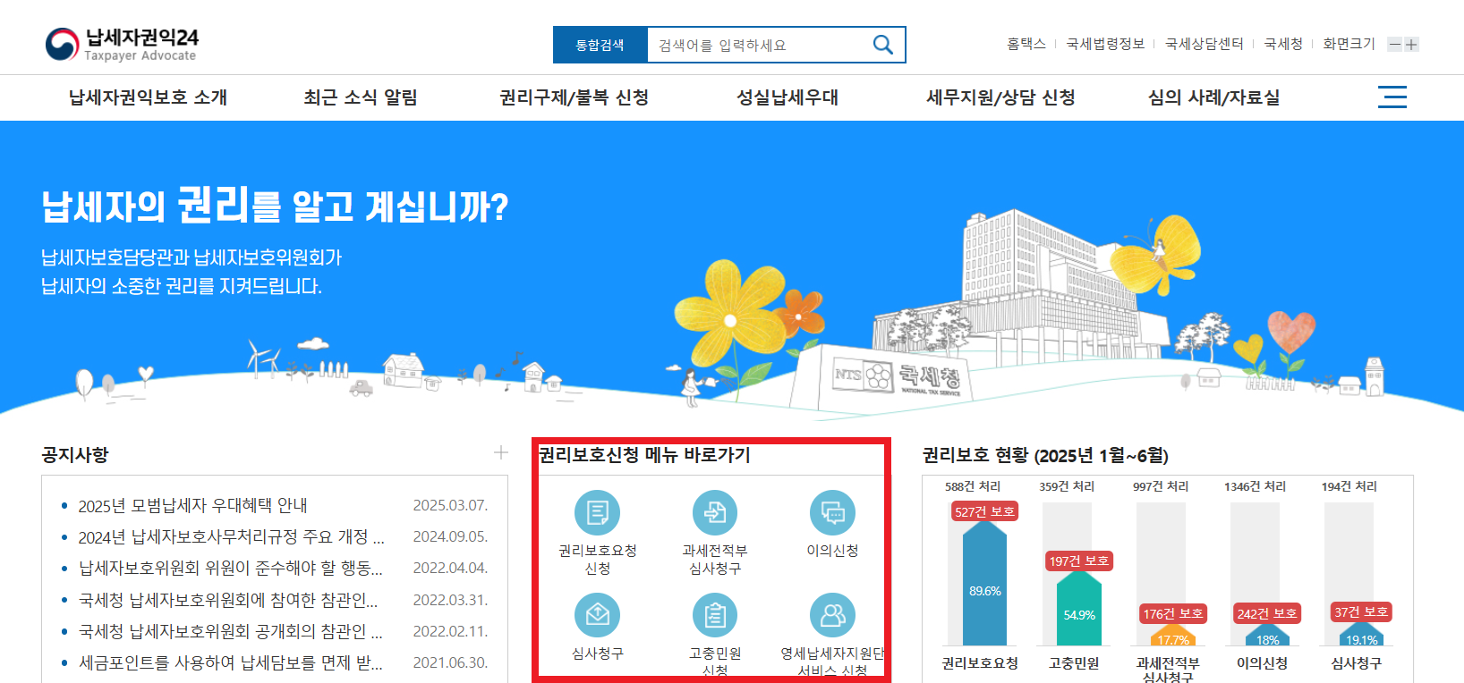This screenshot has width=1464, height=683.
Task: Click the notice date 2025.03.07.
Action: (450, 506)
